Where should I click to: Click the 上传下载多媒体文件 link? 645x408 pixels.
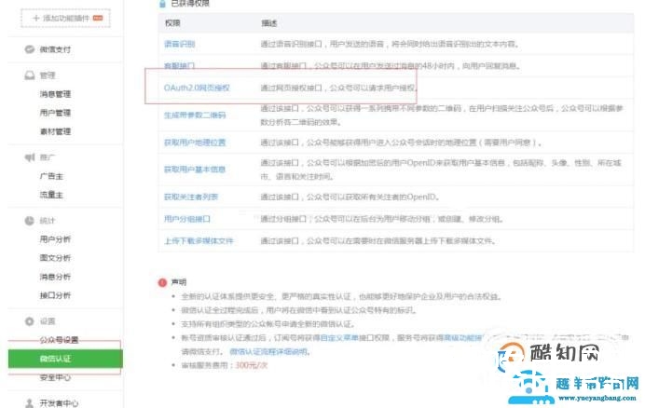199,240
